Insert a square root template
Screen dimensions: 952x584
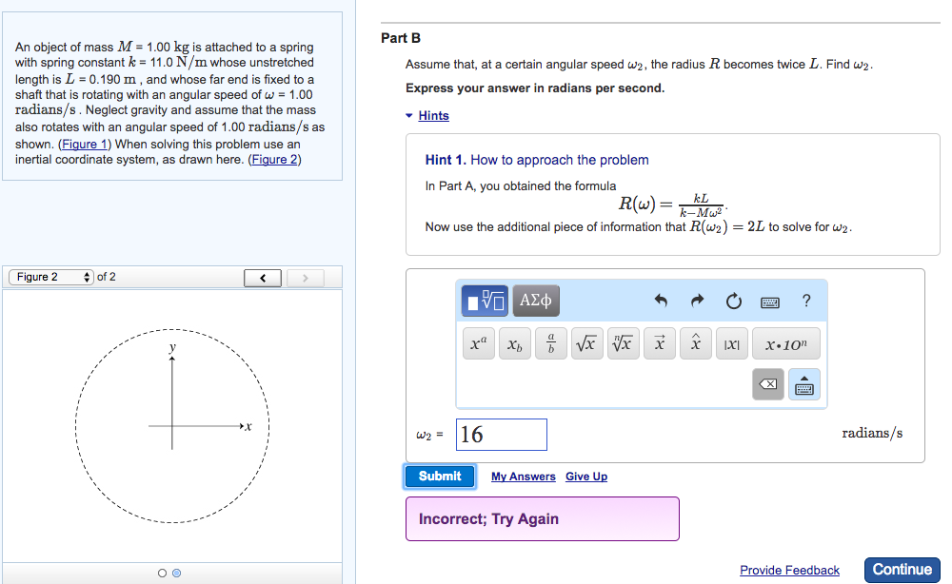point(586,343)
